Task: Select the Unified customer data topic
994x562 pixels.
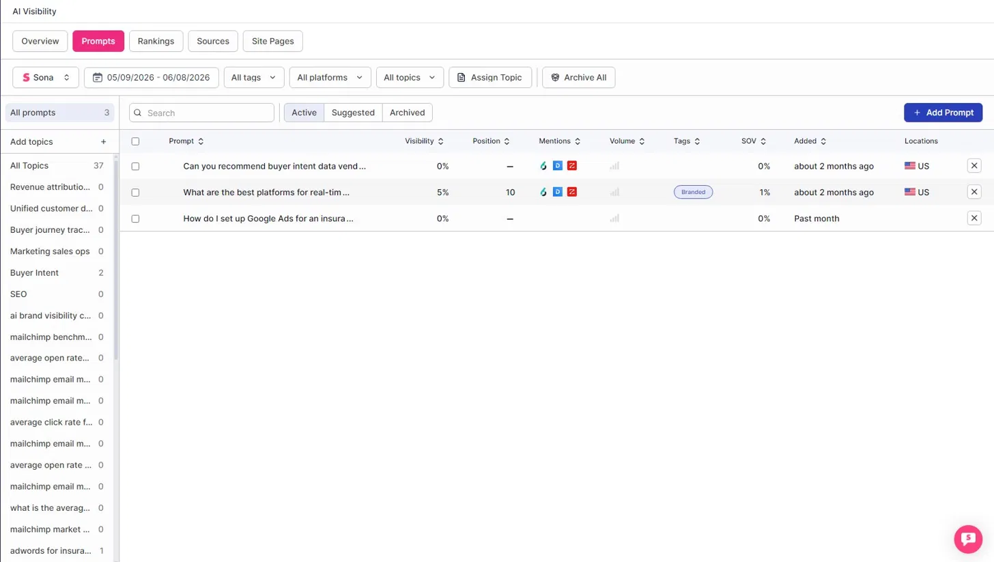Action: coord(57,208)
